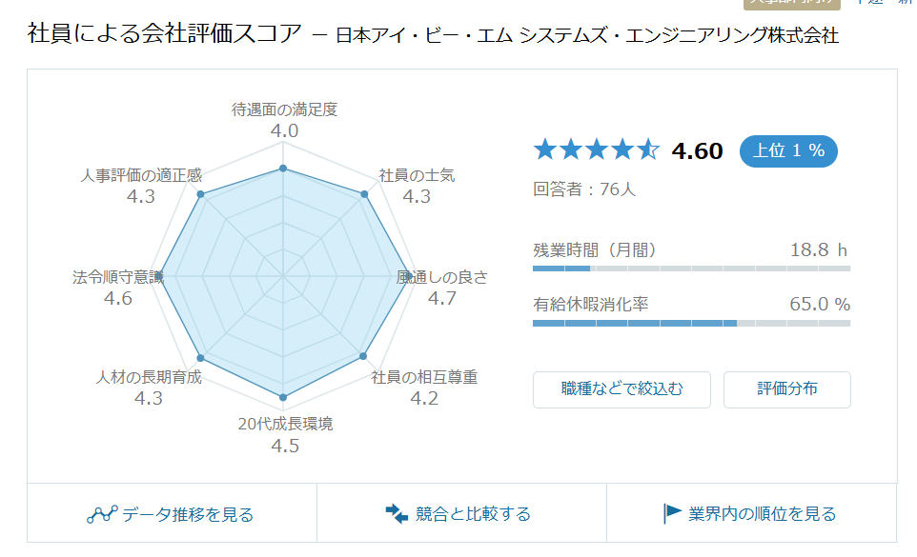The height and width of the screenshot is (557, 917).
Task: Click 評価分布 button
Action: click(787, 389)
